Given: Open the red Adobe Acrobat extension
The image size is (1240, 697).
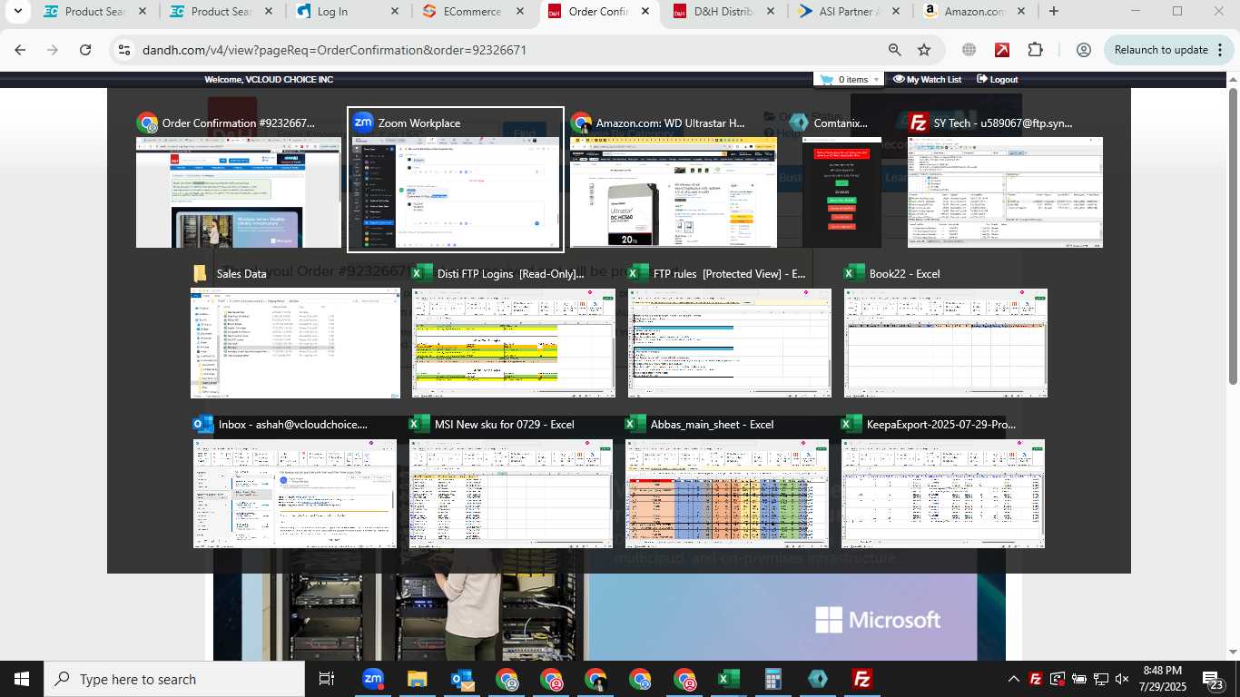Looking at the screenshot, I should (1002, 50).
